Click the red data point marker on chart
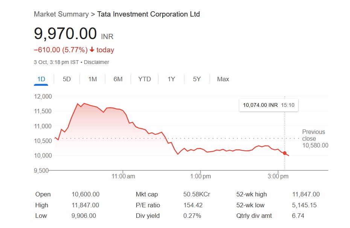Viewport: 350px width, 228px height. (x=285, y=153)
